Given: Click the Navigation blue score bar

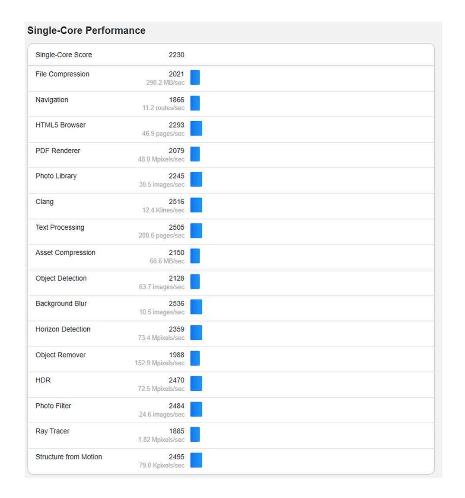Looking at the screenshot, I should point(195,103).
